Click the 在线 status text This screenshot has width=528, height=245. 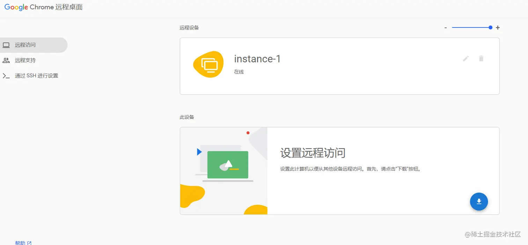239,72
